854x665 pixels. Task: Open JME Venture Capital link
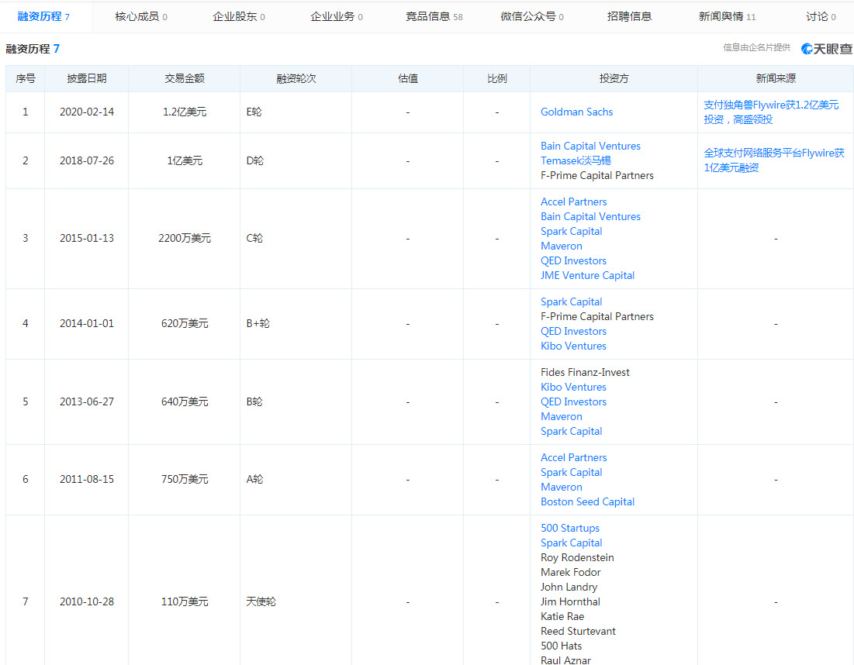pyautogui.click(x=588, y=275)
